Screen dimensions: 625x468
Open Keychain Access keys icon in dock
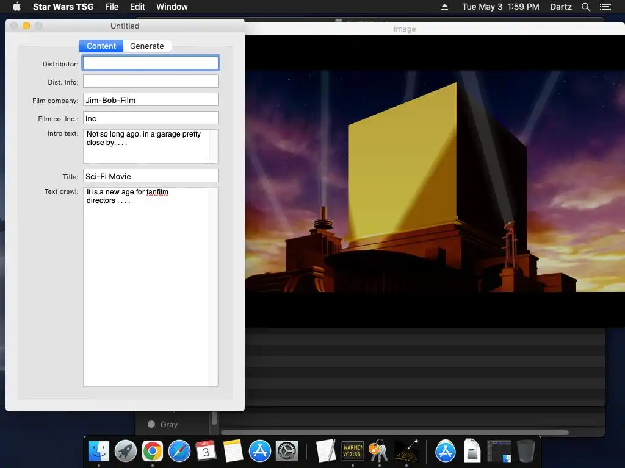(379, 452)
